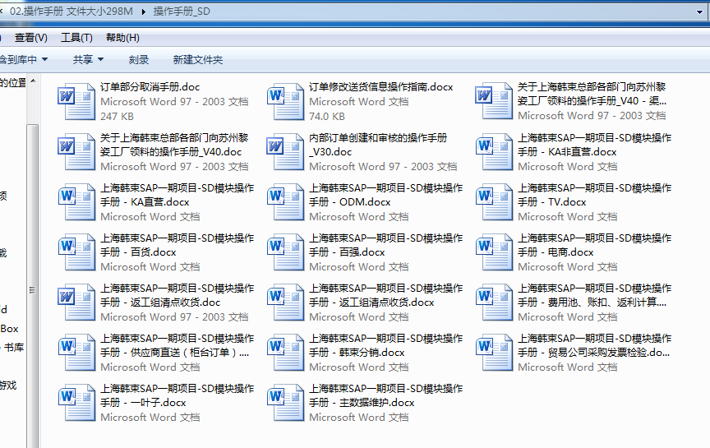Select the 游戏 item in navigation pane
Viewport: 710px width, 448px height.
(8, 386)
